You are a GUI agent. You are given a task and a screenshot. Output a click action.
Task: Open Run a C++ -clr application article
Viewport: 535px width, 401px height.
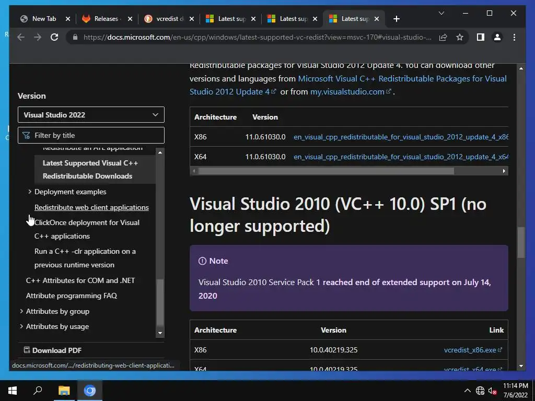point(85,258)
